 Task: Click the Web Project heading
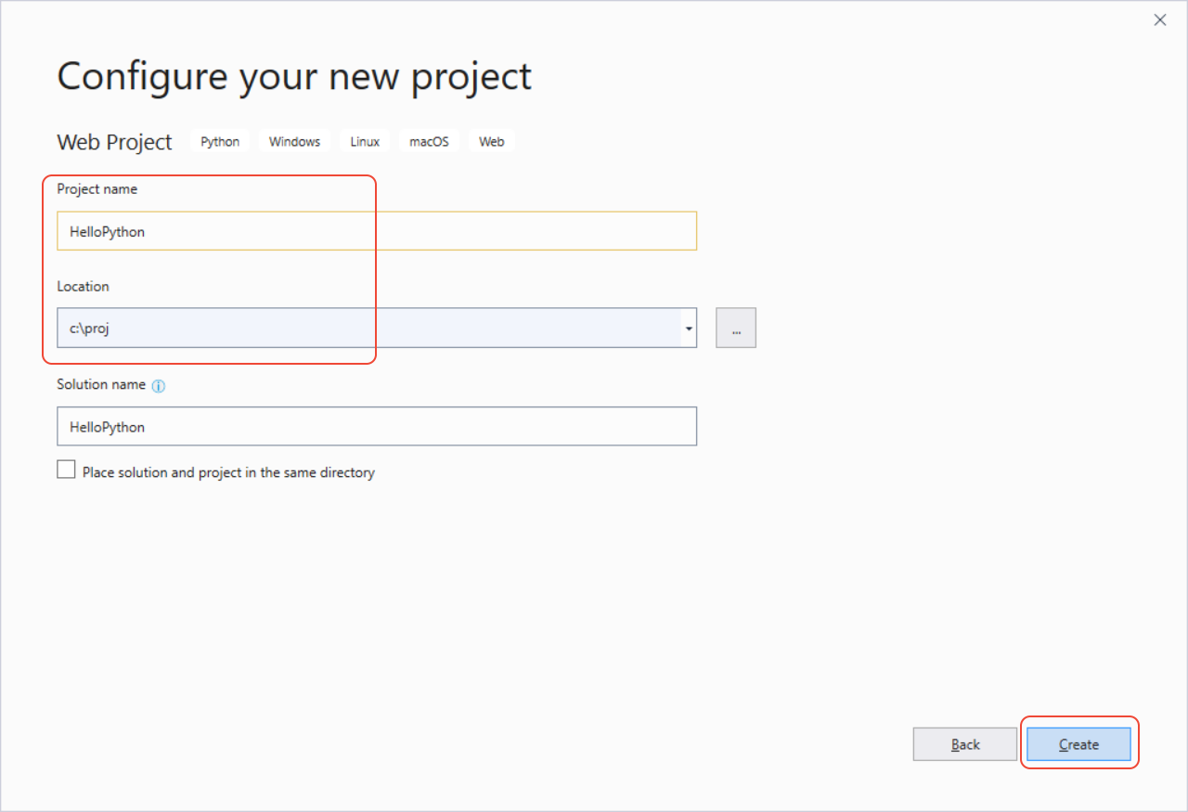click(x=114, y=142)
